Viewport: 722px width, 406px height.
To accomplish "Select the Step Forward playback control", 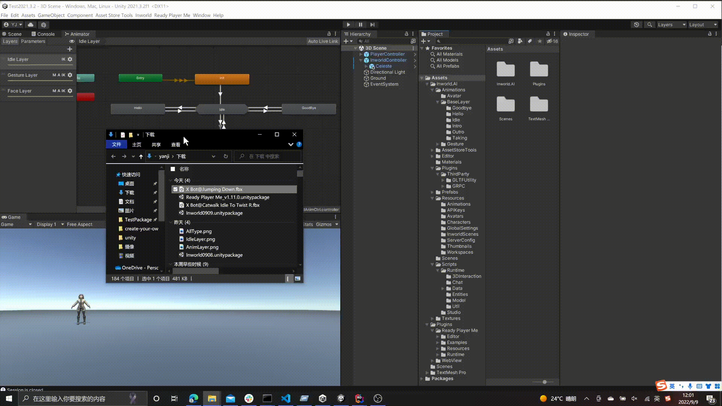I will (372, 24).
